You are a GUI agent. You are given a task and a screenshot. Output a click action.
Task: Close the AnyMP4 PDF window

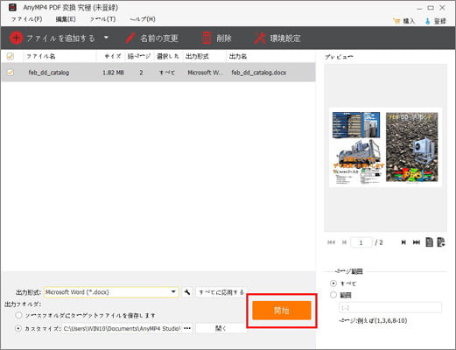pos(442,8)
